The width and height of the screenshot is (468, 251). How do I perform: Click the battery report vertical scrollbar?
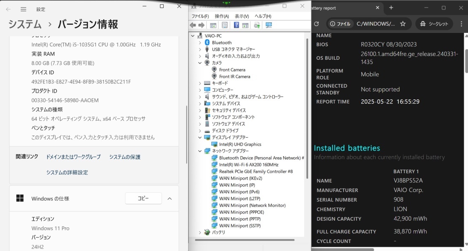tap(466, 61)
